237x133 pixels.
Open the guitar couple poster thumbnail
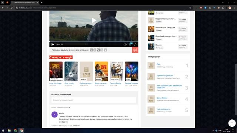point(117,71)
